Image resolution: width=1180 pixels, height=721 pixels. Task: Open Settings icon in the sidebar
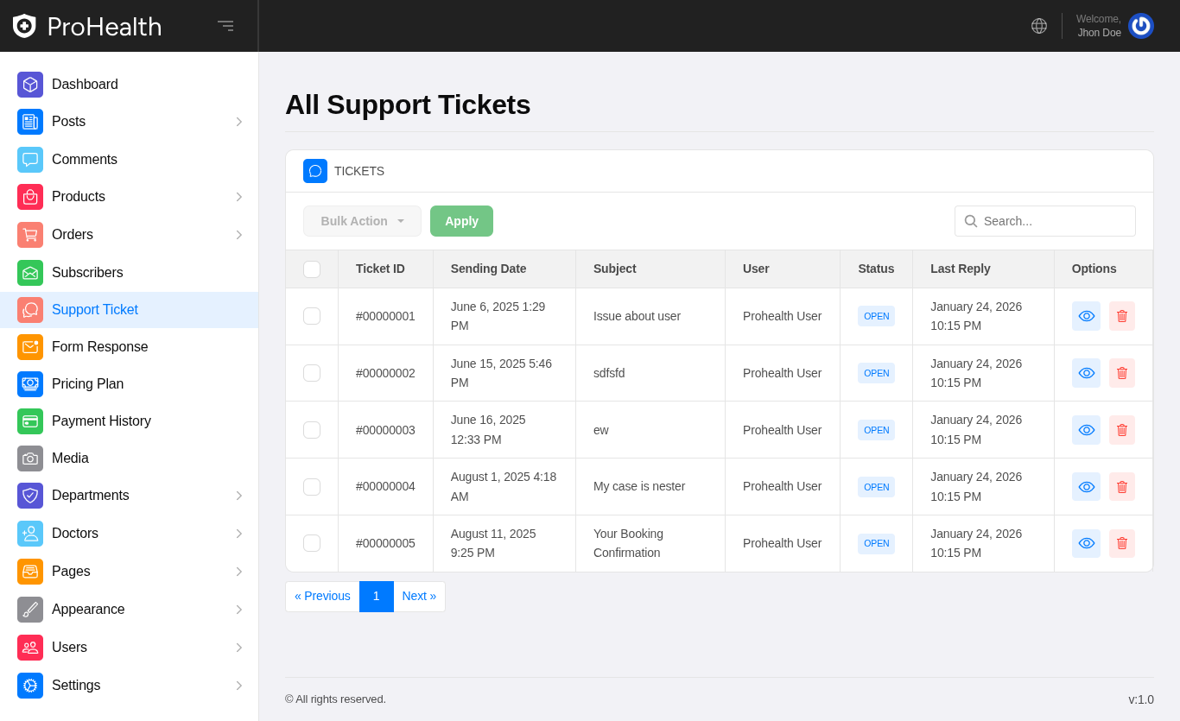30,686
